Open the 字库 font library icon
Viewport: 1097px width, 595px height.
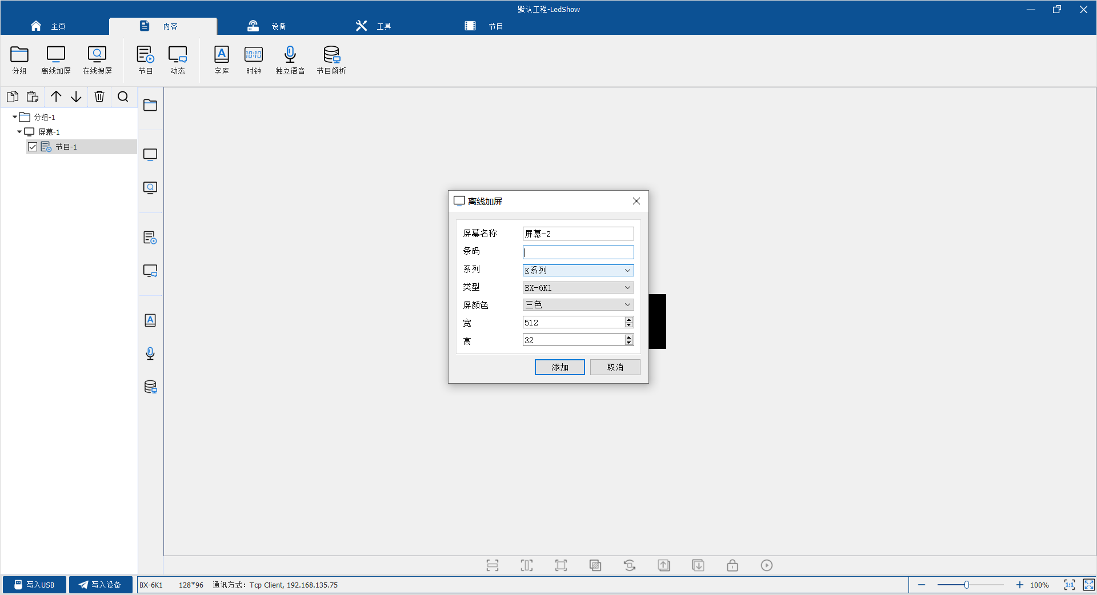[222, 60]
